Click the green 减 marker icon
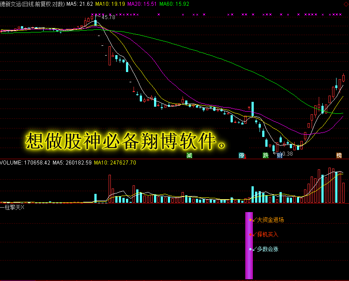Screen dimensions: 349x281 [x=189, y=156]
